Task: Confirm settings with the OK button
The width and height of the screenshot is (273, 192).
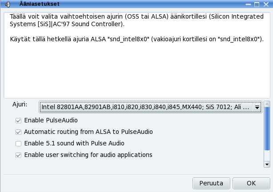Action: tap(251, 183)
